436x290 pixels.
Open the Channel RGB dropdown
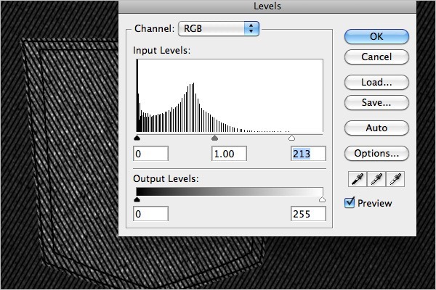pos(219,28)
